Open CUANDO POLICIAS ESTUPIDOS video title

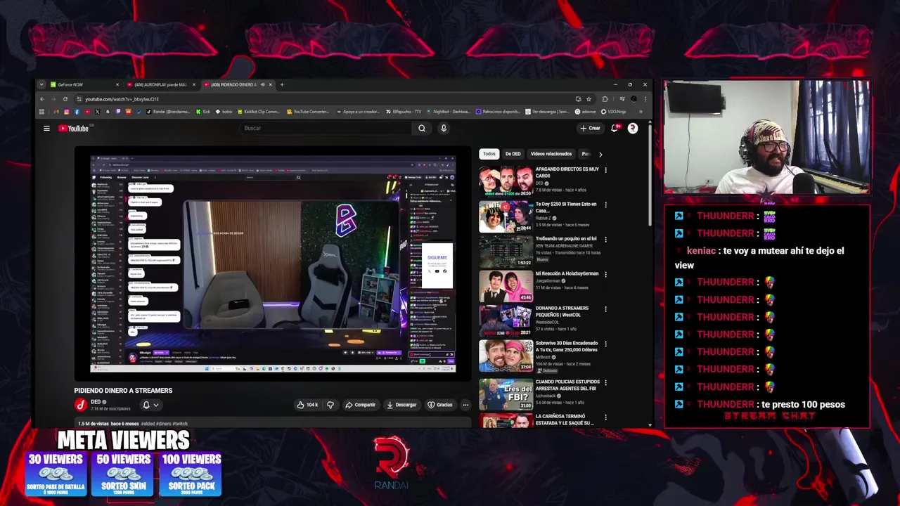[x=567, y=384]
